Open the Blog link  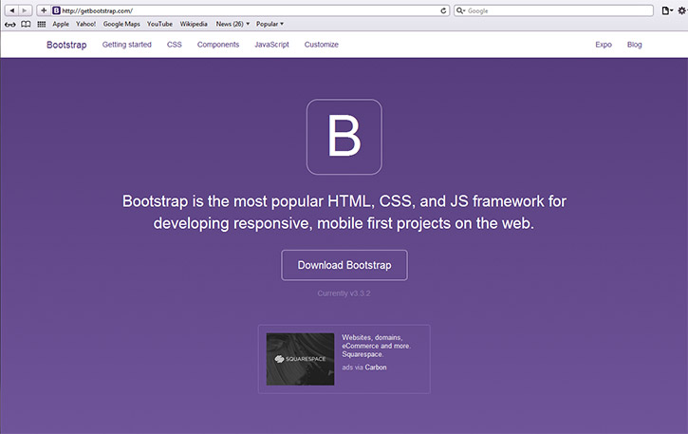[635, 45]
